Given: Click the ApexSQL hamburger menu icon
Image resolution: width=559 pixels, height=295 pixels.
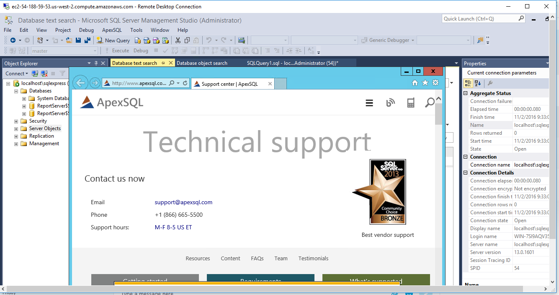Looking at the screenshot, I should pyautogui.click(x=369, y=103).
